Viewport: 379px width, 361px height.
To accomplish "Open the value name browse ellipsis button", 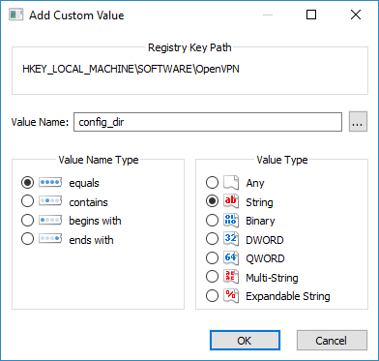I will [358, 122].
